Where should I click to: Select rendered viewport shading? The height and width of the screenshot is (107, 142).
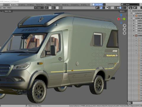pos(123,8)
